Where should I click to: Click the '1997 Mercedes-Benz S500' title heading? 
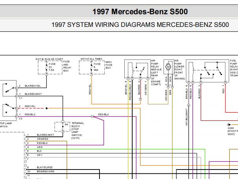[140, 11]
